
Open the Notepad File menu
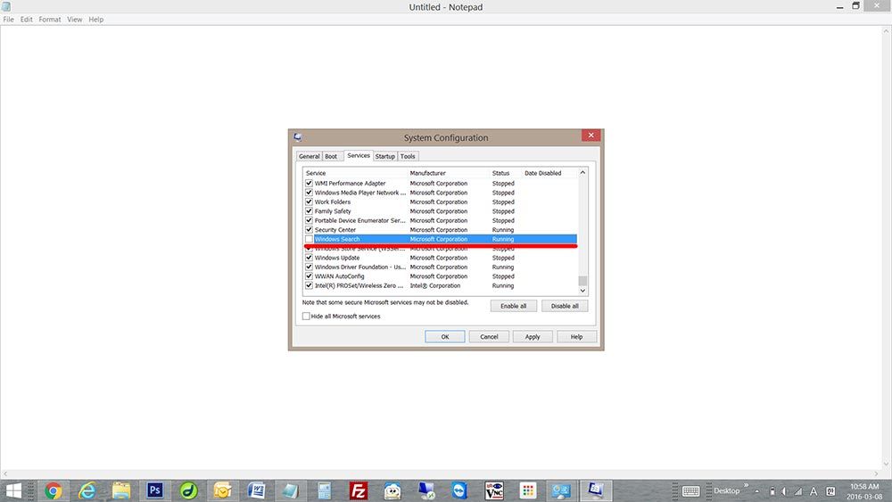tap(9, 20)
